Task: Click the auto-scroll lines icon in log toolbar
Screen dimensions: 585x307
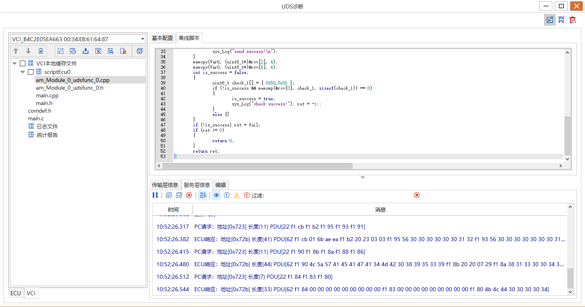Action: point(203,195)
